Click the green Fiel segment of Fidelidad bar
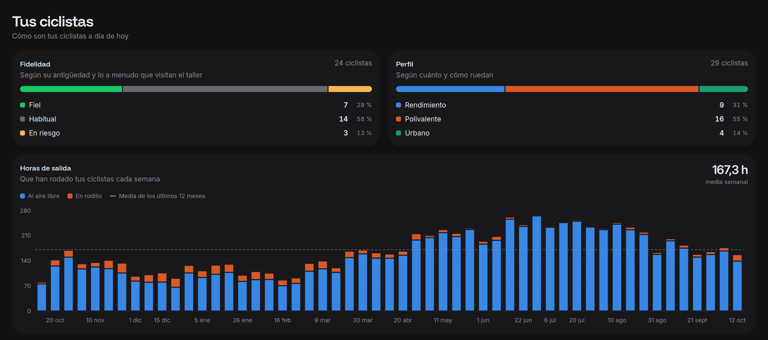The width and height of the screenshot is (768, 340). pos(71,89)
